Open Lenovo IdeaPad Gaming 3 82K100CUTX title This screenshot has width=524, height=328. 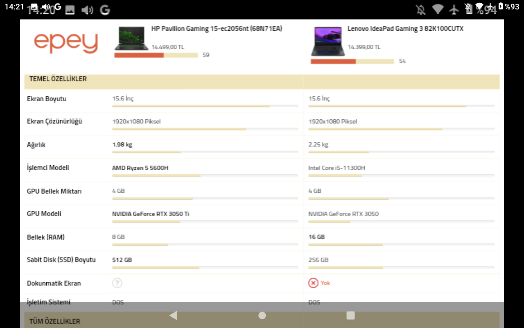405,29
